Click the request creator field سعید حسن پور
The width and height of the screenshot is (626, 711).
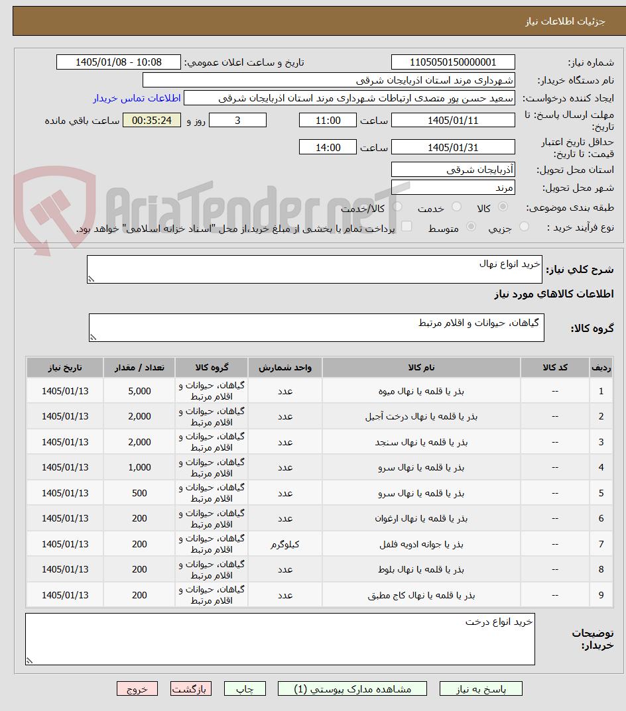pyautogui.click(x=349, y=98)
